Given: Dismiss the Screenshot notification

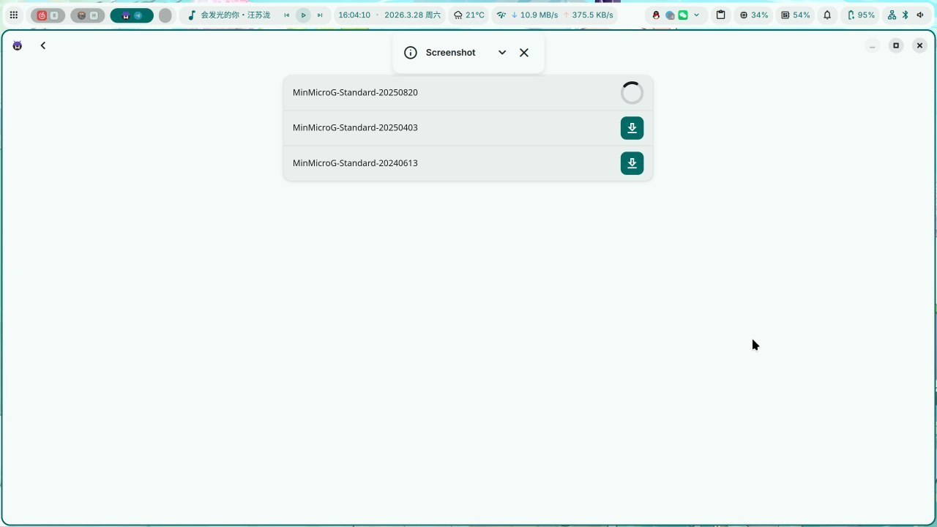Looking at the screenshot, I should click(x=524, y=53).
